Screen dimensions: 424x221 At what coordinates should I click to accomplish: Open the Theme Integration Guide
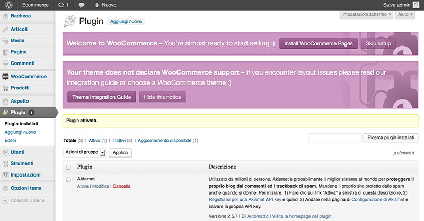pyautogui.click(x=102, y=97)
